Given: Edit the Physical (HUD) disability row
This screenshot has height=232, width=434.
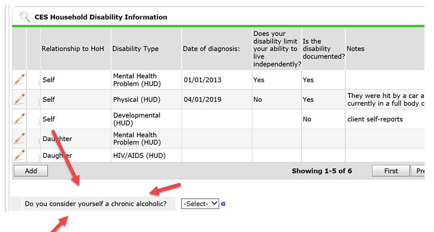Looking at the screenshot, I should 19,99.
